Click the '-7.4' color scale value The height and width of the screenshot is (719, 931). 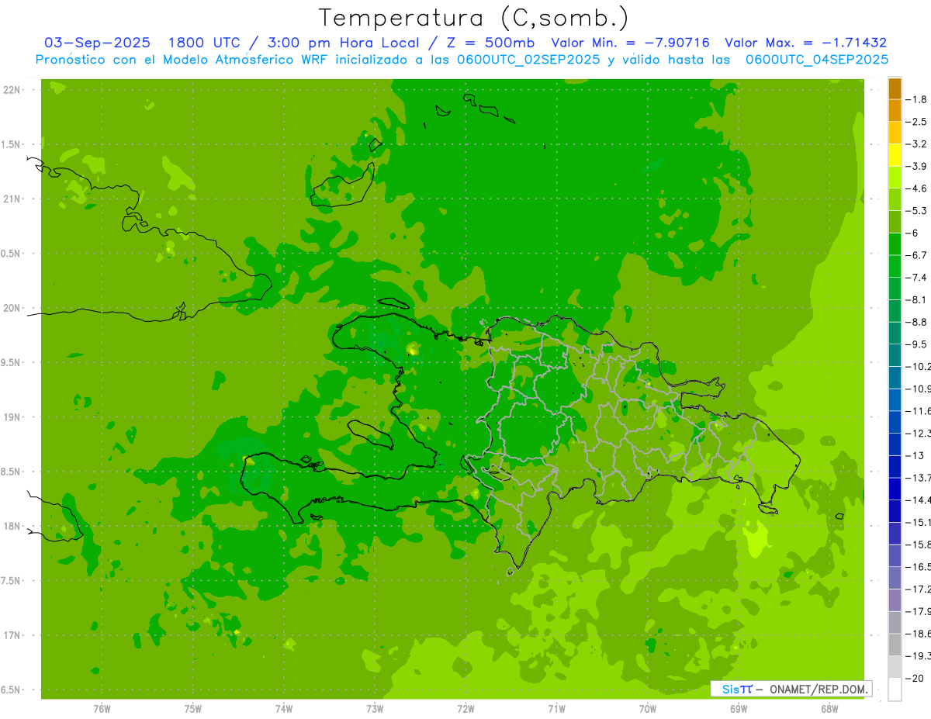click(x=917, y=278)
